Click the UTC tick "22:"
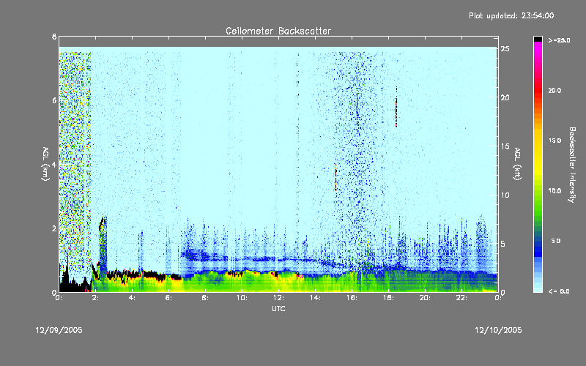This screenshot has width=586, height=366. (461, 298)
